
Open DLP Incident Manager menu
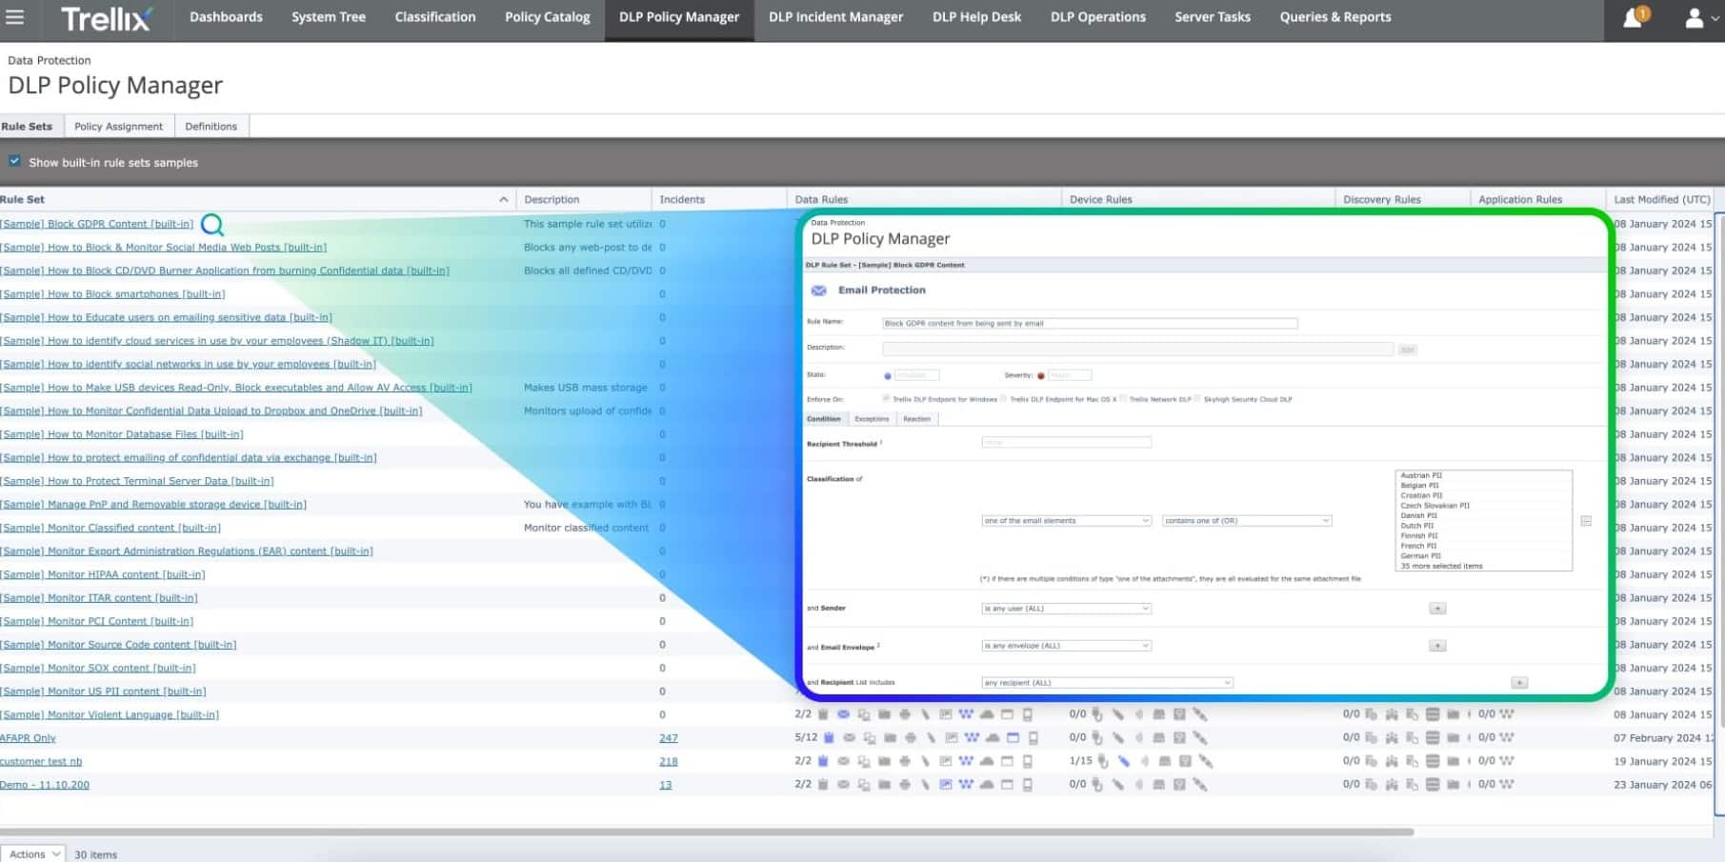835,17
